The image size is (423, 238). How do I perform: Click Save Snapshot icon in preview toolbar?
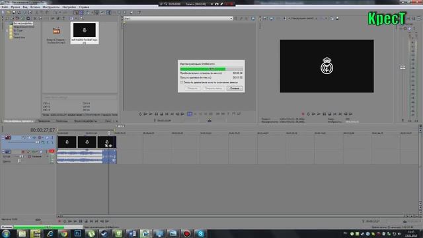coord(337,19)
